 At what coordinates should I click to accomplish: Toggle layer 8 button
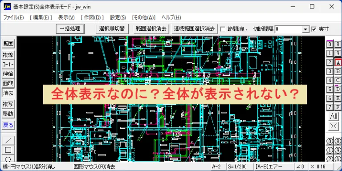click(338, 44)
